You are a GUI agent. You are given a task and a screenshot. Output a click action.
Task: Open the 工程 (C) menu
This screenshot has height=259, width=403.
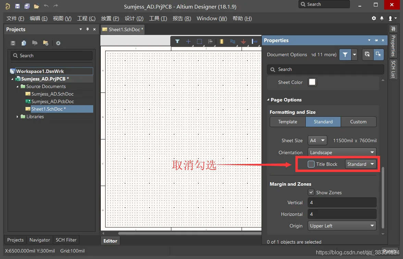tap(86, 18)
